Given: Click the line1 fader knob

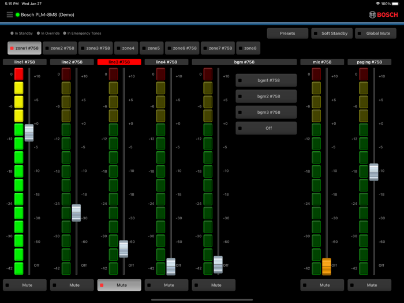Looking at the screenshot, I should point(29,133).
